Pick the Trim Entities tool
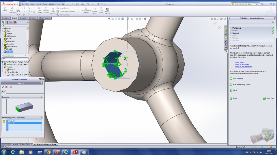 coord(39,10)
